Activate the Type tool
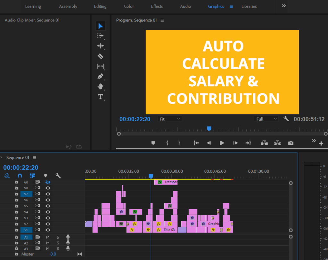The width and height of the screenshot is (328, 260). 100,97
